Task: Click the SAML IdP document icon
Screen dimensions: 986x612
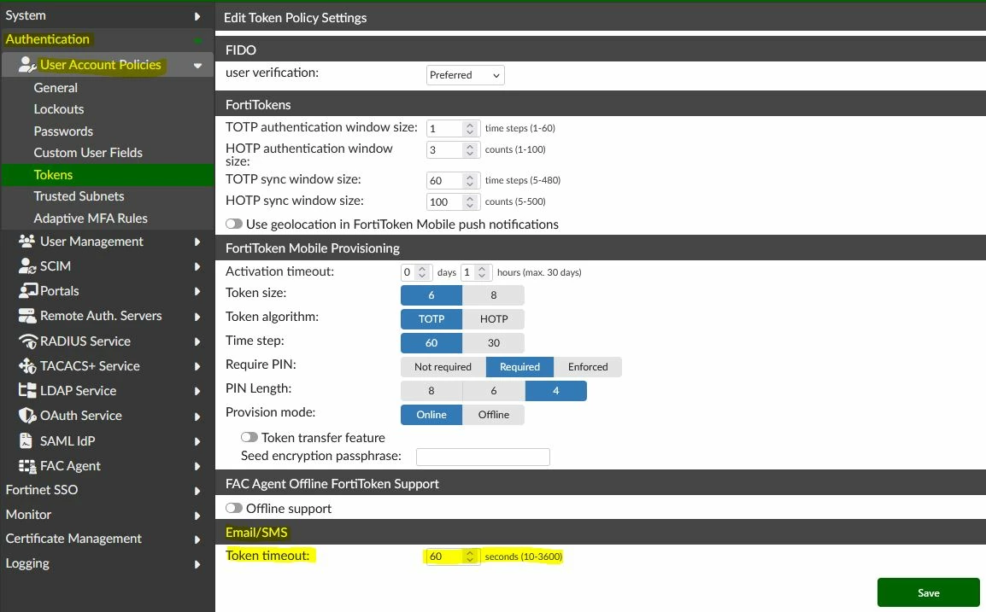Action: 25,440
